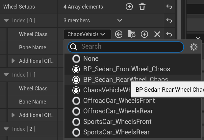
Task: Reset Index [0] to default value
Action: pyautogui.click(x=169, y=20)
